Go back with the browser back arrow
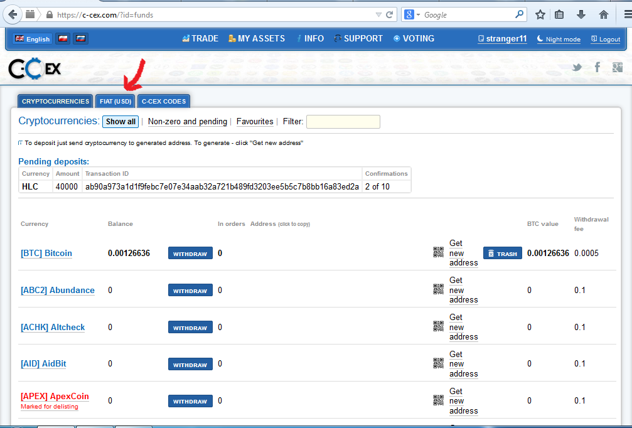This screenshot has width=632, height=428. (13, 14)
